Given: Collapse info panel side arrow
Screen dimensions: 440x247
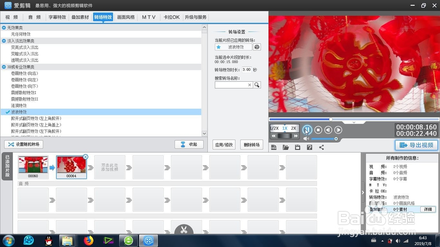Looking at the screenshot, I should (x=363, y=193).
